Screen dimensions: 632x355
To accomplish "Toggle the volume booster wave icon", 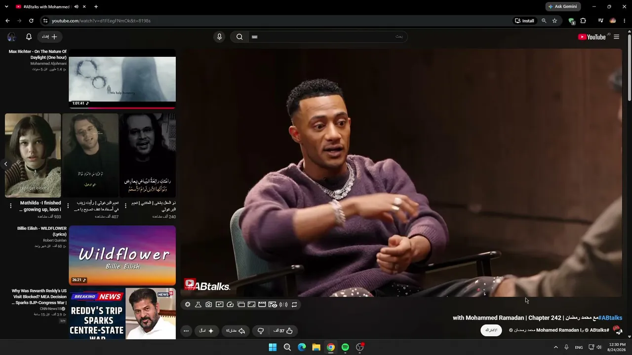I will (x=283, y=305).
